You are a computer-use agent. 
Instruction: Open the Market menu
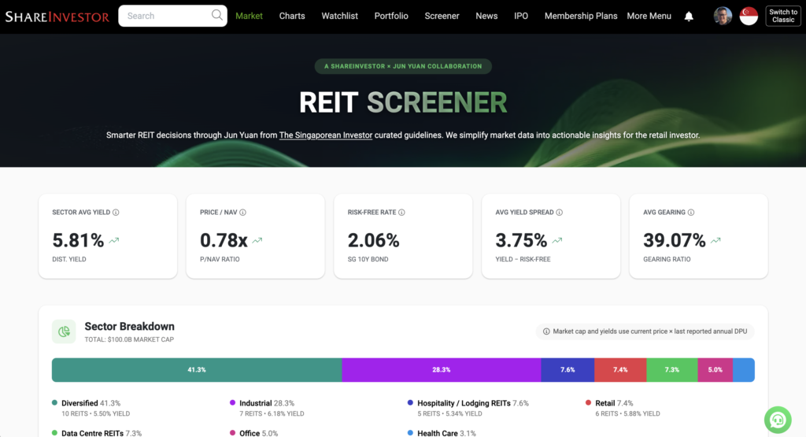tap(249, 16)
